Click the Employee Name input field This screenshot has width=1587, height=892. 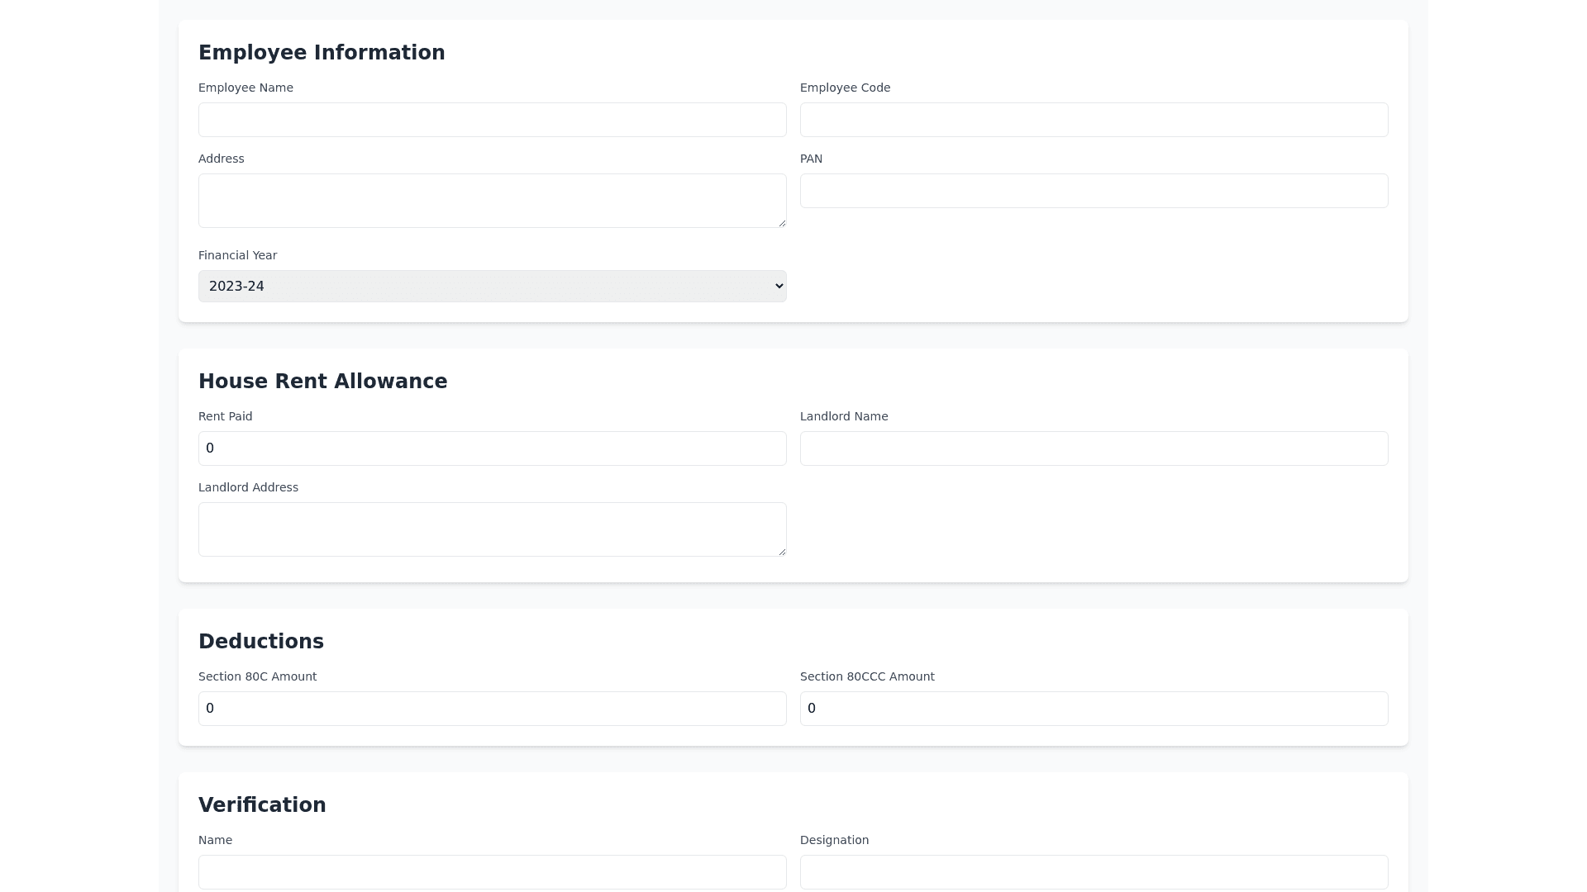pyautogui.click(x=492, y=120)
